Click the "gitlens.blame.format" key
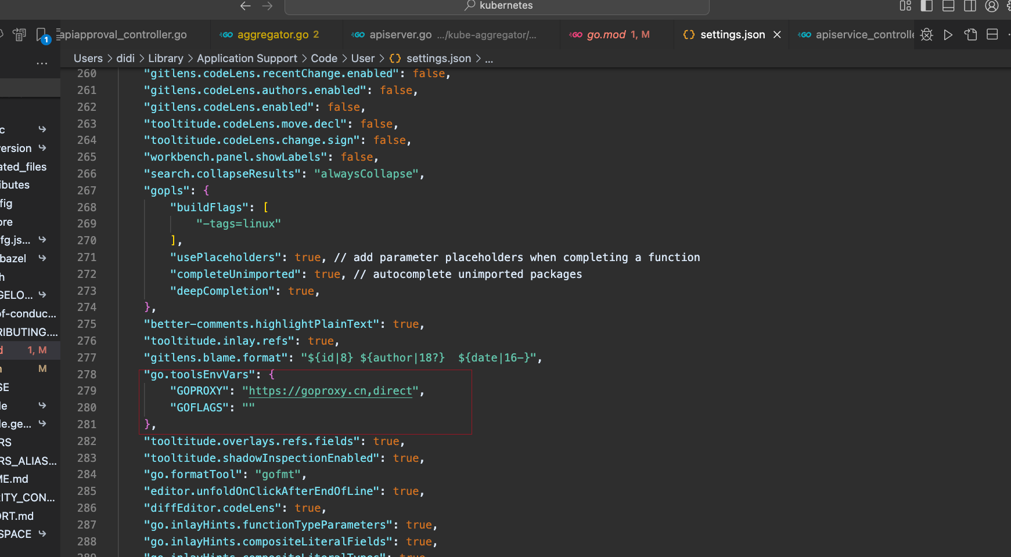The image size is (1011, 557). point(216,357)
